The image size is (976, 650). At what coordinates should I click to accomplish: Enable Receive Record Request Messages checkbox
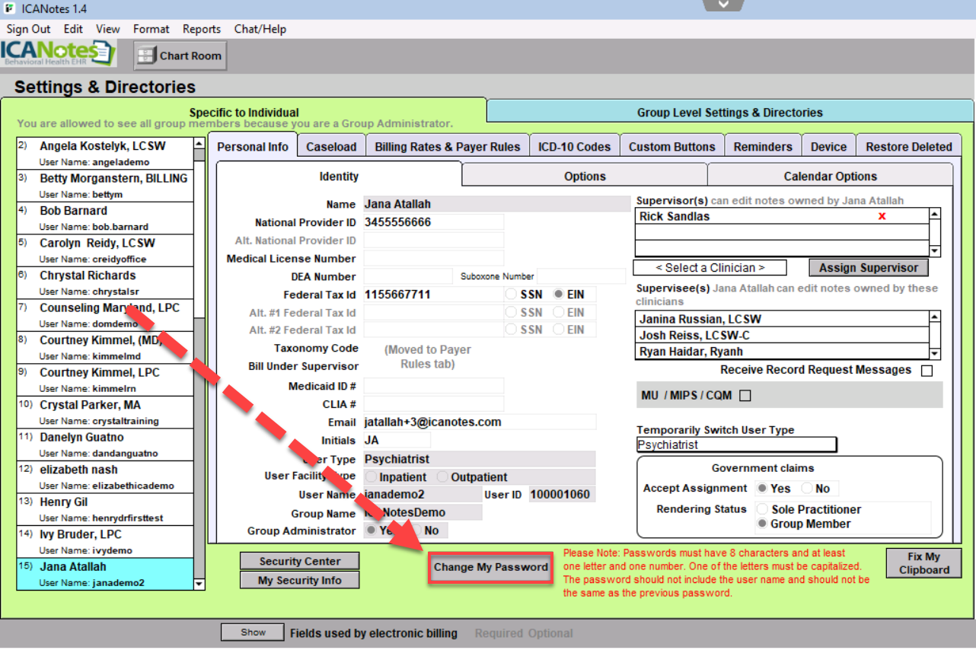(x=927, y=371)
